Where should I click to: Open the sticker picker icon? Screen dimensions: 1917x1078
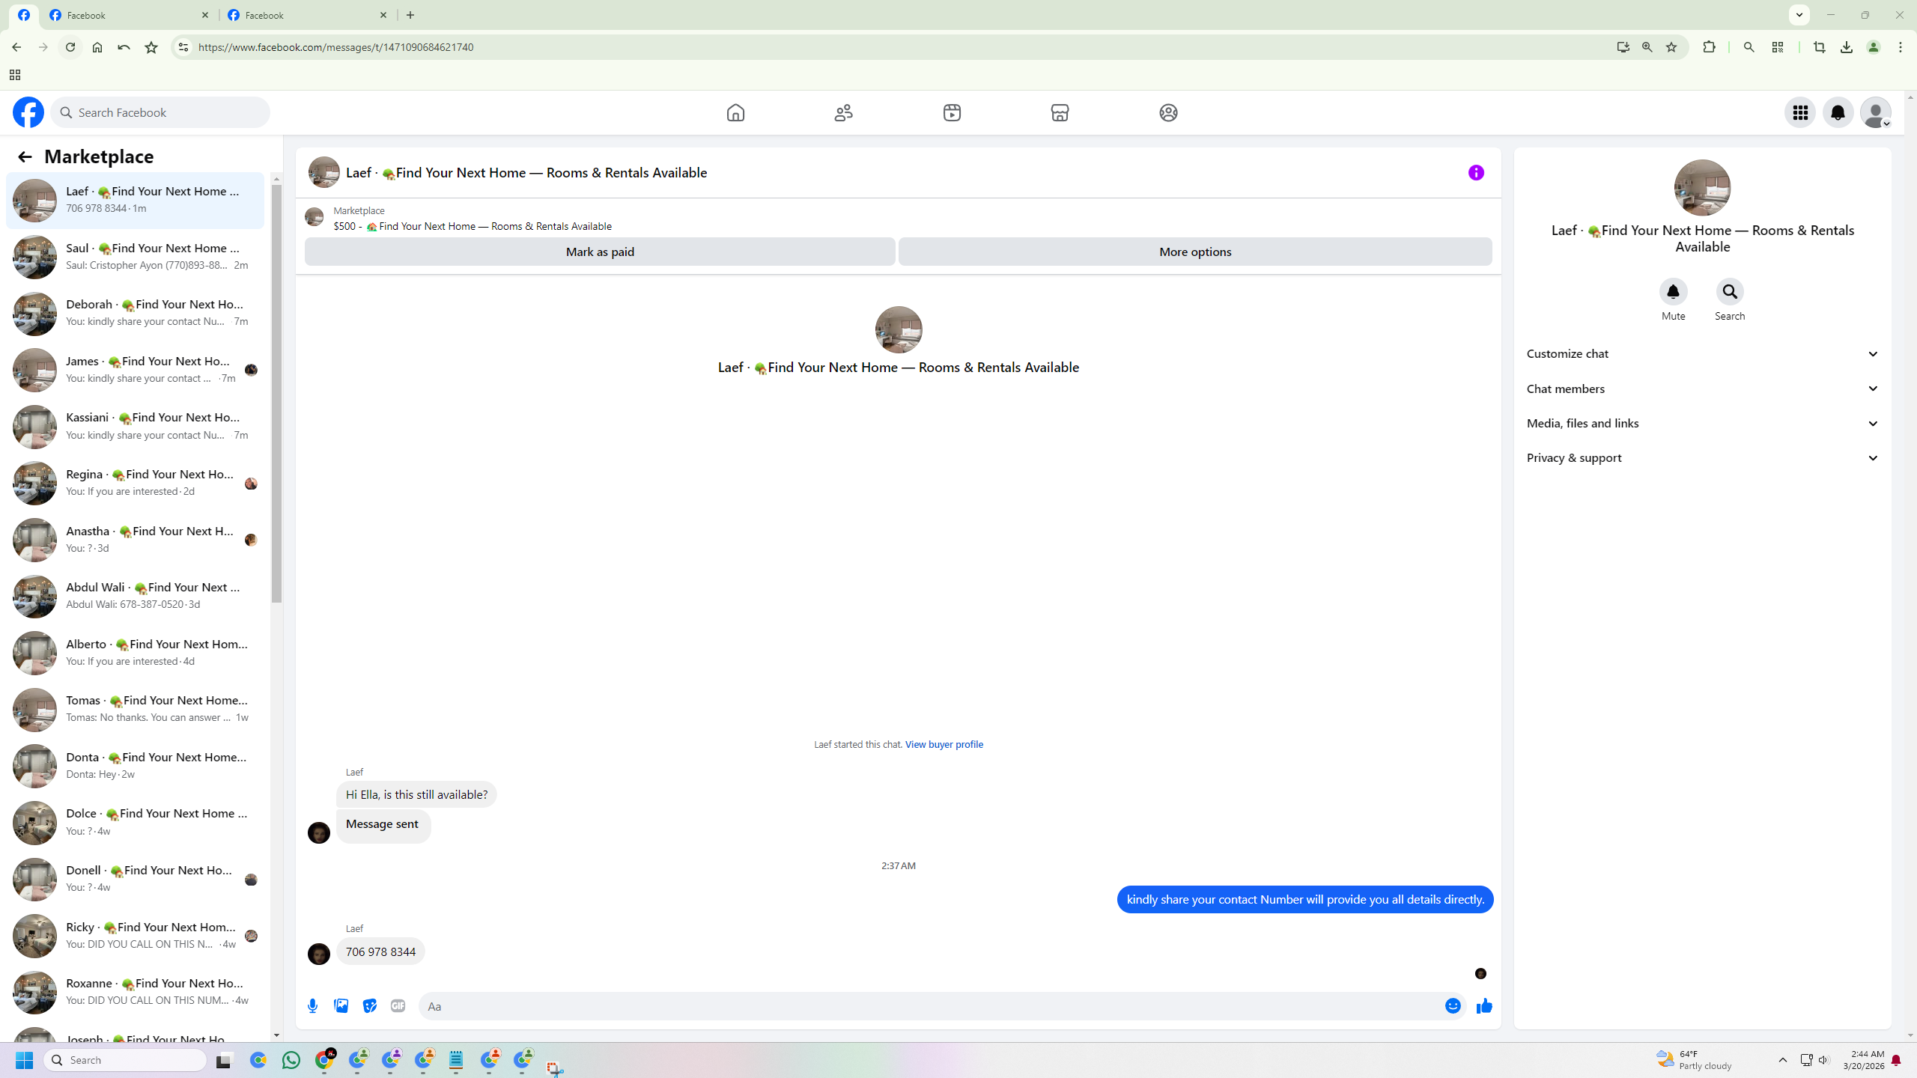(x=370, y=1006)
